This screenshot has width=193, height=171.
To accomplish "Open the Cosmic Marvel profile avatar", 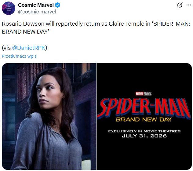I will click(x=9, y=8).
